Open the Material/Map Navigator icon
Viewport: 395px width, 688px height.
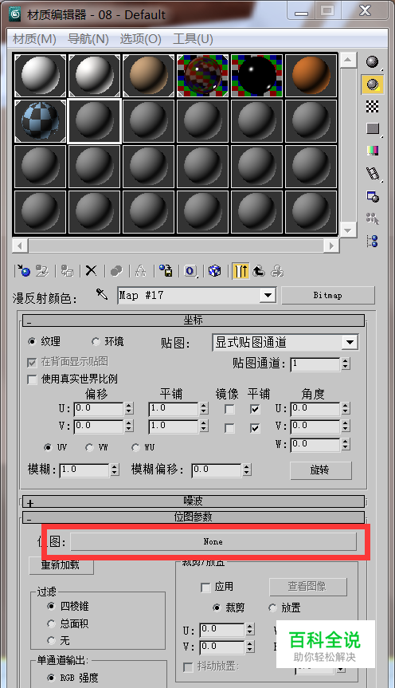click(372, 241)
